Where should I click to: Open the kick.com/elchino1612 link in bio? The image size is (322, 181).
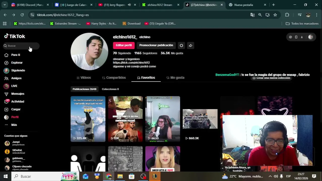[131, 63]
